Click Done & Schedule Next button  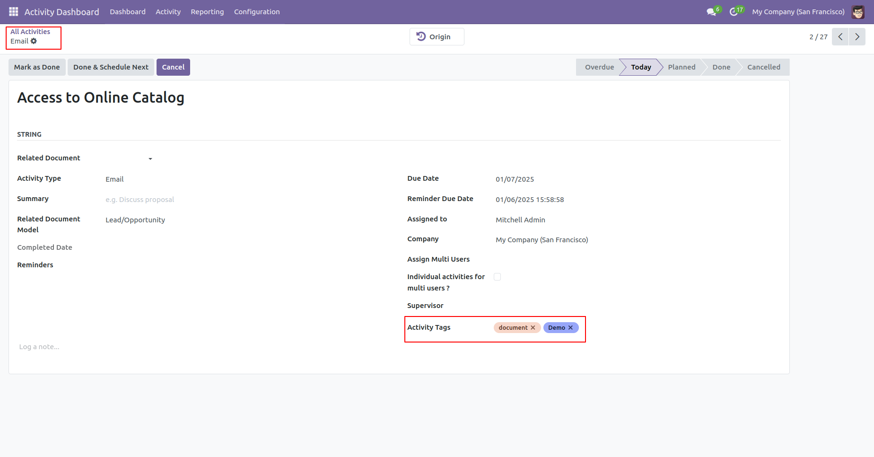tap(111, 67)
